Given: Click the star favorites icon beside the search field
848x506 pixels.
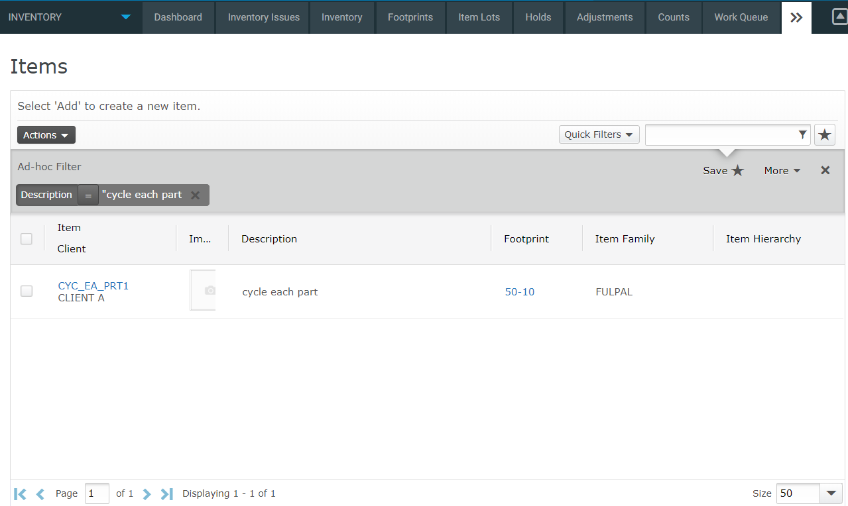Looking at the screenshot, I should pos(824,134).
